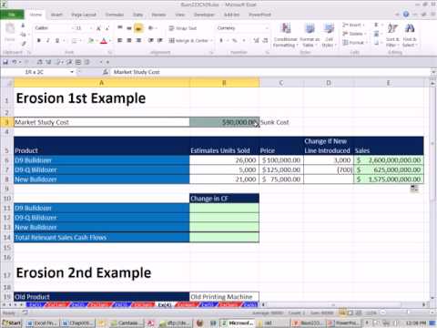Toggle Italic formatting
Screen dimensions: 437x328
[x=47, y=40]
